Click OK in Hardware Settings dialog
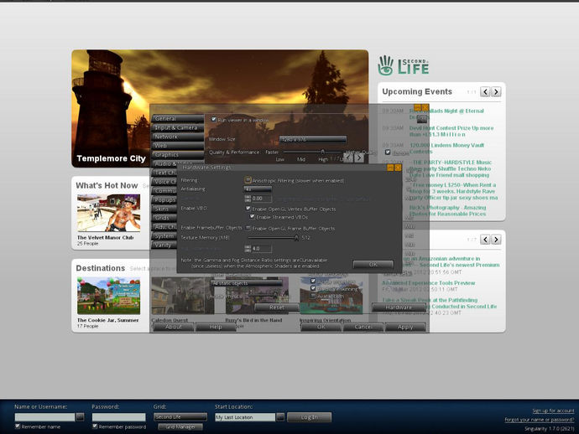The image size is (579, 434). pyautogui.click(x=373, y=264)
